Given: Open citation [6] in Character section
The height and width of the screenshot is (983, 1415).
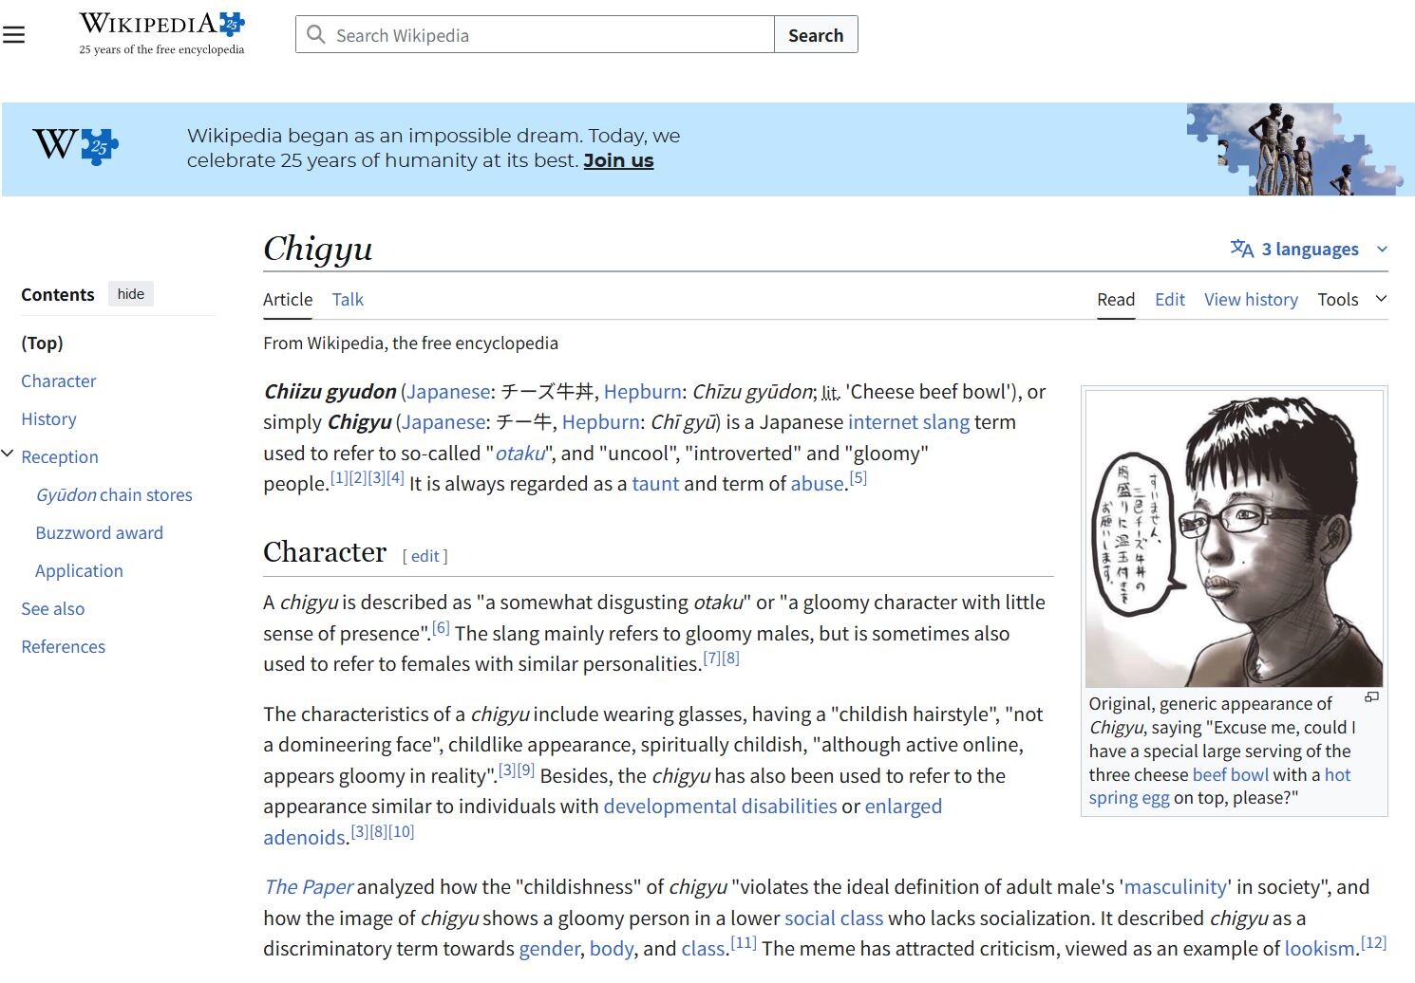Looking at the screenshot, I should point(441,627).
